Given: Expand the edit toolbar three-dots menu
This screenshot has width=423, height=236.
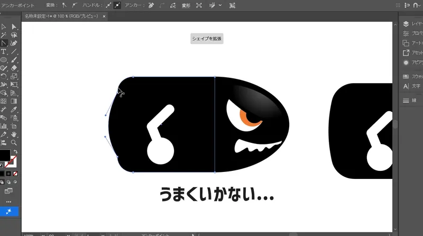Looking at the screenshot, I should click(8, 202).
